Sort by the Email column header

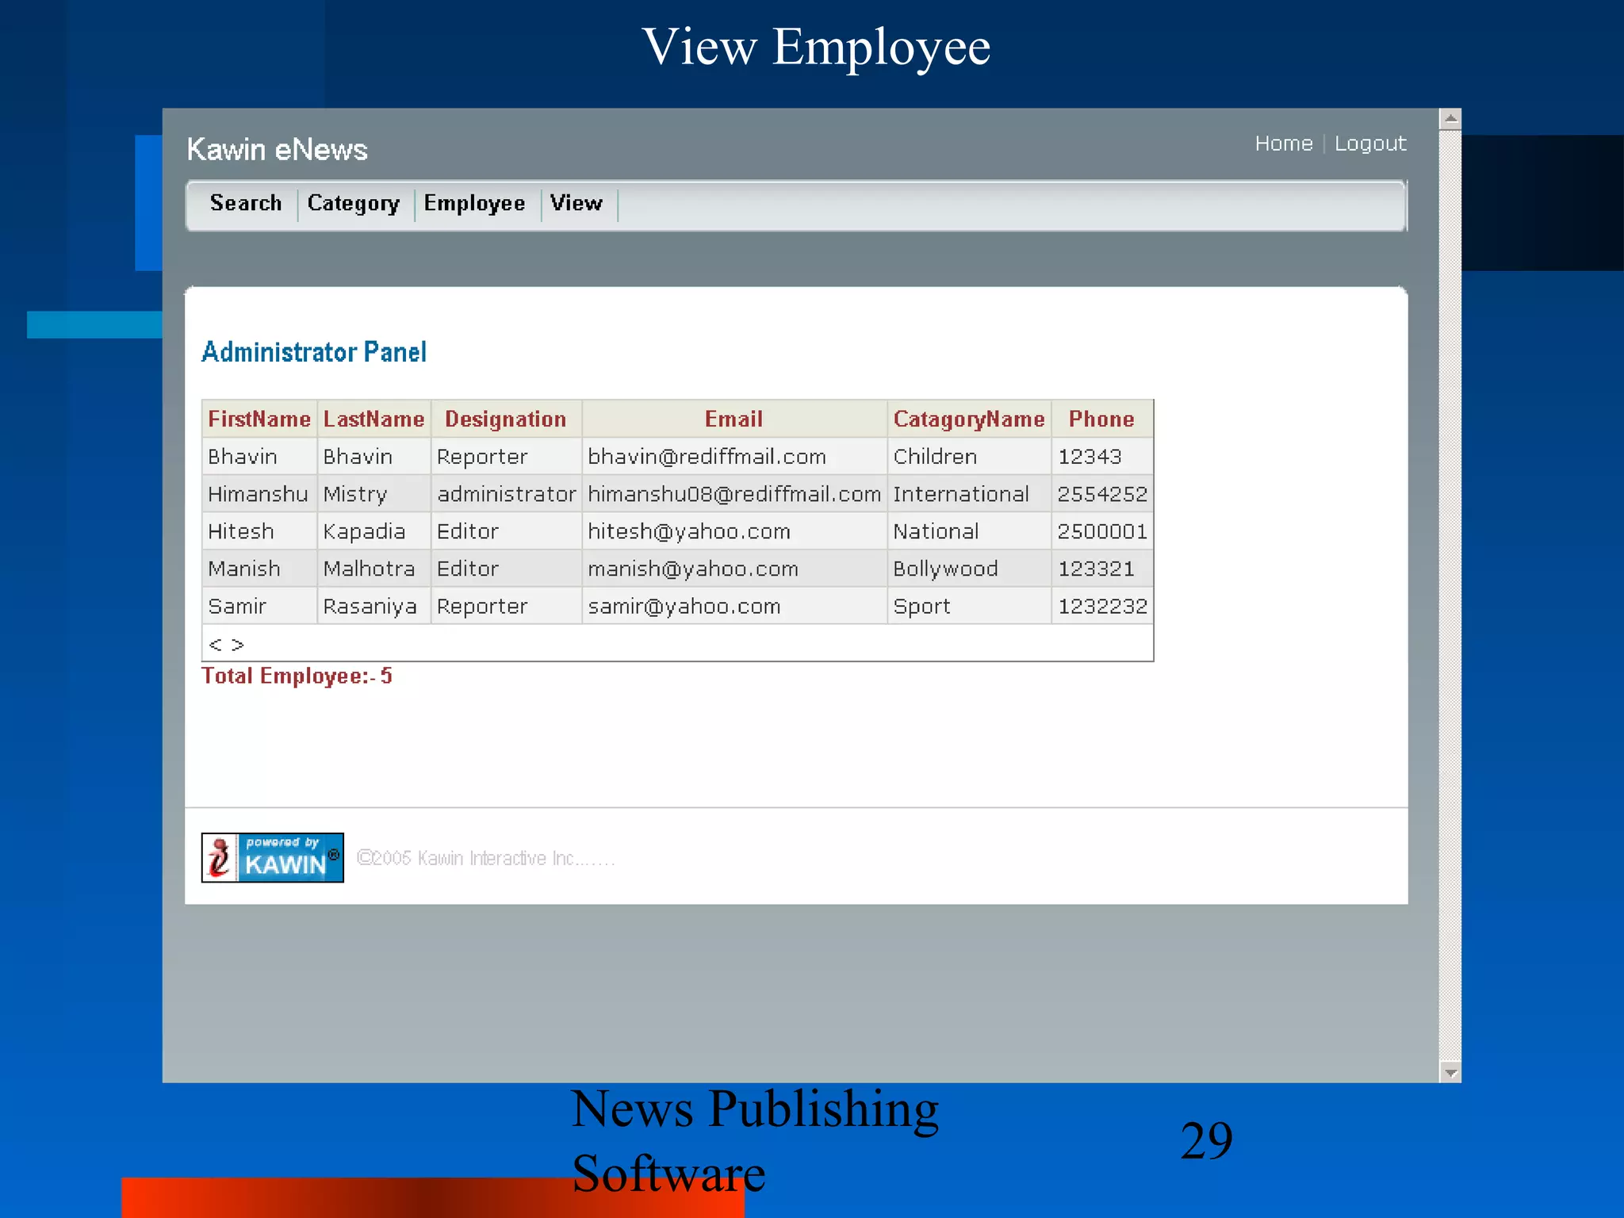tap(734, 419)
